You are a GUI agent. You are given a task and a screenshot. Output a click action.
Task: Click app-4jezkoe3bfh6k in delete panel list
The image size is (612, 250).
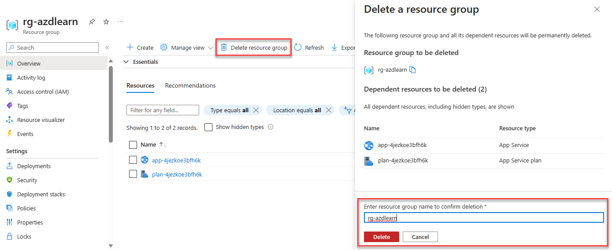point(402,145)
